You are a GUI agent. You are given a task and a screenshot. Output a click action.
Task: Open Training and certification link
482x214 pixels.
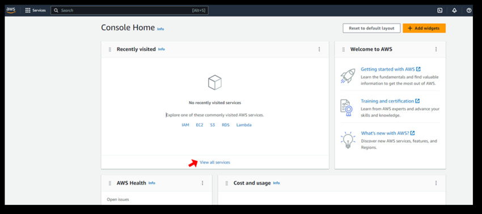[x=390, y=101]
